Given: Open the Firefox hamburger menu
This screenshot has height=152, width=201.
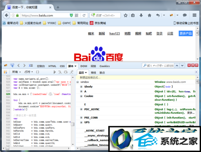Looking at the screenshot, I should [195, 15].
